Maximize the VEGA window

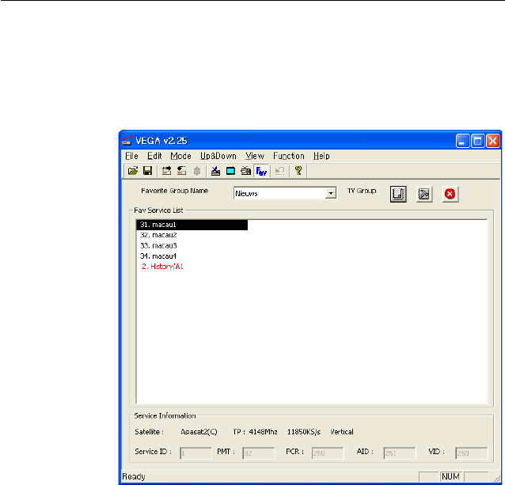(x=477, y=141)
